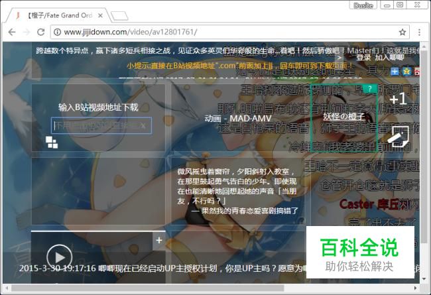Open a new browser tab
Image resolution: width=431 pixels, height=295 pixels.
(x=119, y=16)
